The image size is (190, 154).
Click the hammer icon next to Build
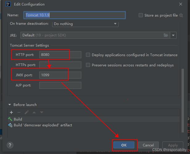coord(10,119)
